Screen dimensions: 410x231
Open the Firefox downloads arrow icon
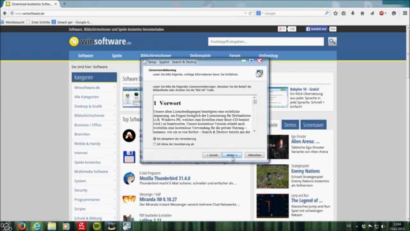click(x=353, y=13)
